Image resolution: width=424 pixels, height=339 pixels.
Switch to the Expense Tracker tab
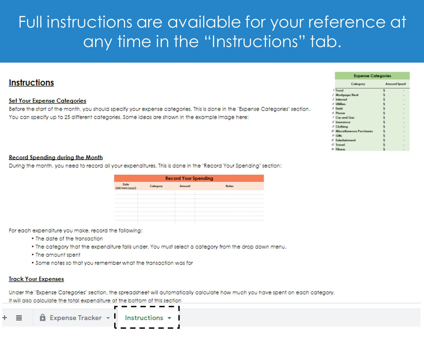(75, 318)
